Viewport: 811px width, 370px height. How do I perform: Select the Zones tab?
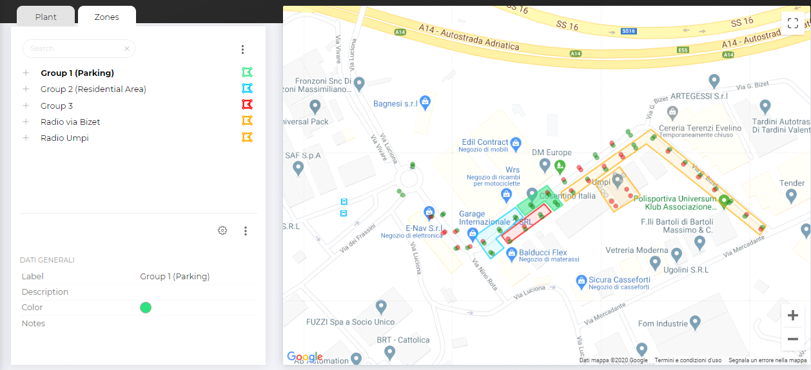click(x=106, y=17)
